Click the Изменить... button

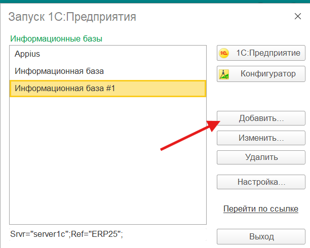[261, 138]
